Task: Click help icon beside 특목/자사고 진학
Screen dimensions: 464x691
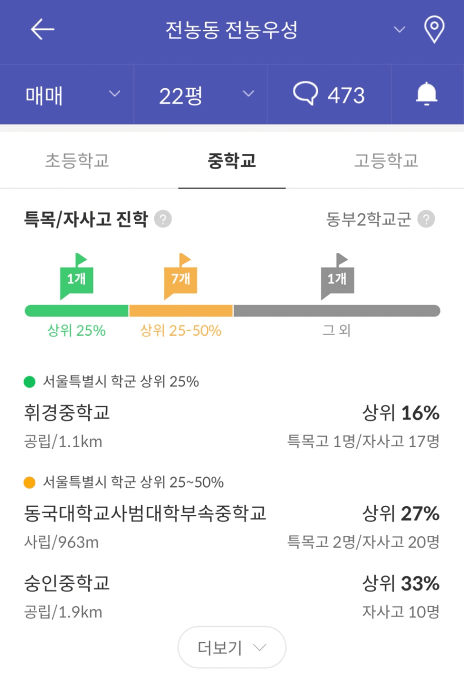Action: (163, 219)
